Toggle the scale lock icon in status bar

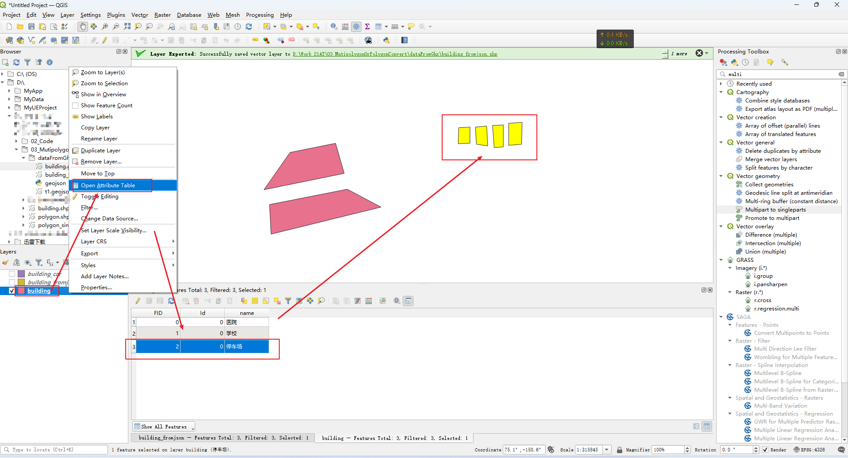[x=620, y=450]
